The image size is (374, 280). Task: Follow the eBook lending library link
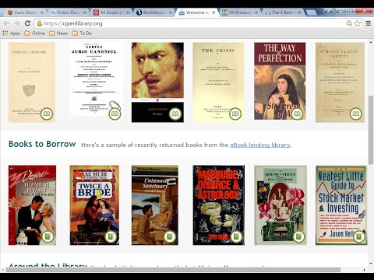coord(259,145)
